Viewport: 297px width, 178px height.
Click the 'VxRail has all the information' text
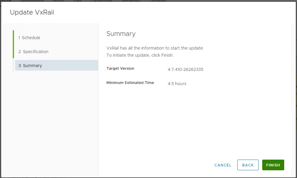[x=155, y=48]
